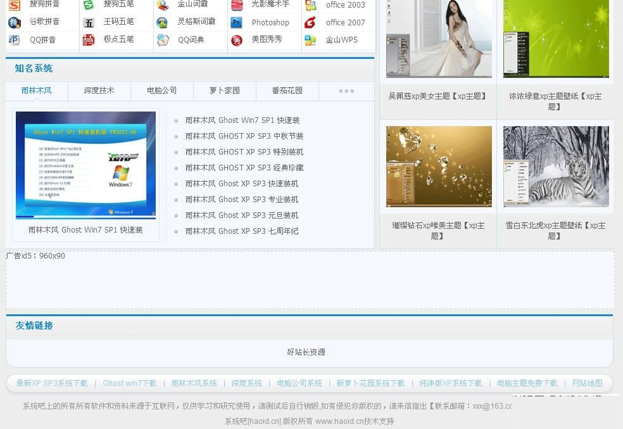Image resolution: width=623 pixels, height=429 pixels.
Task: Open the 谷歌拼音 text link
Action: pyautogui.click(x=44, y=22)
